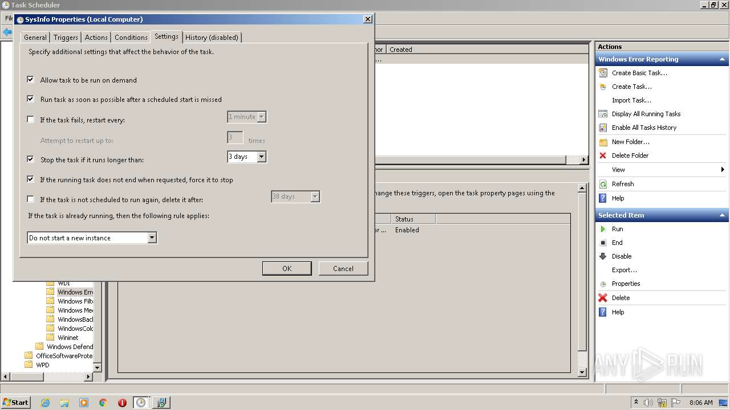The height and width of the screenshot is (410, 730).
Task: Click Export in Selected Item actions
Action: click(624, 270)
